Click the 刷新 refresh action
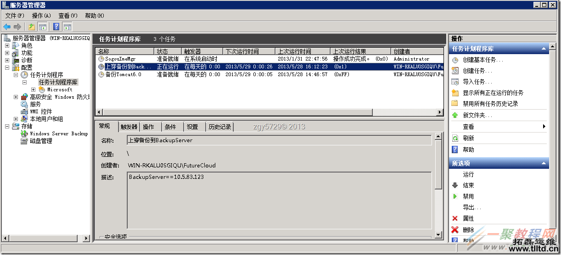Viewport: 561px width, 255px height. (x=468, y=138)
